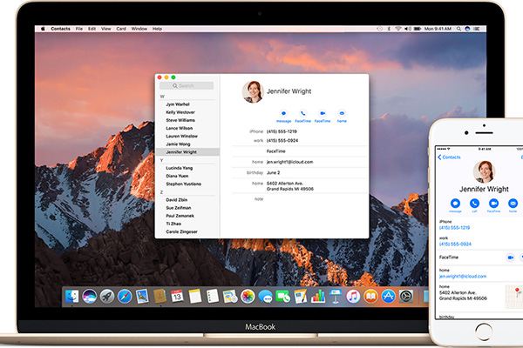
Task: Select Jamie Wong in contacts list
Action: click(178, 144)
